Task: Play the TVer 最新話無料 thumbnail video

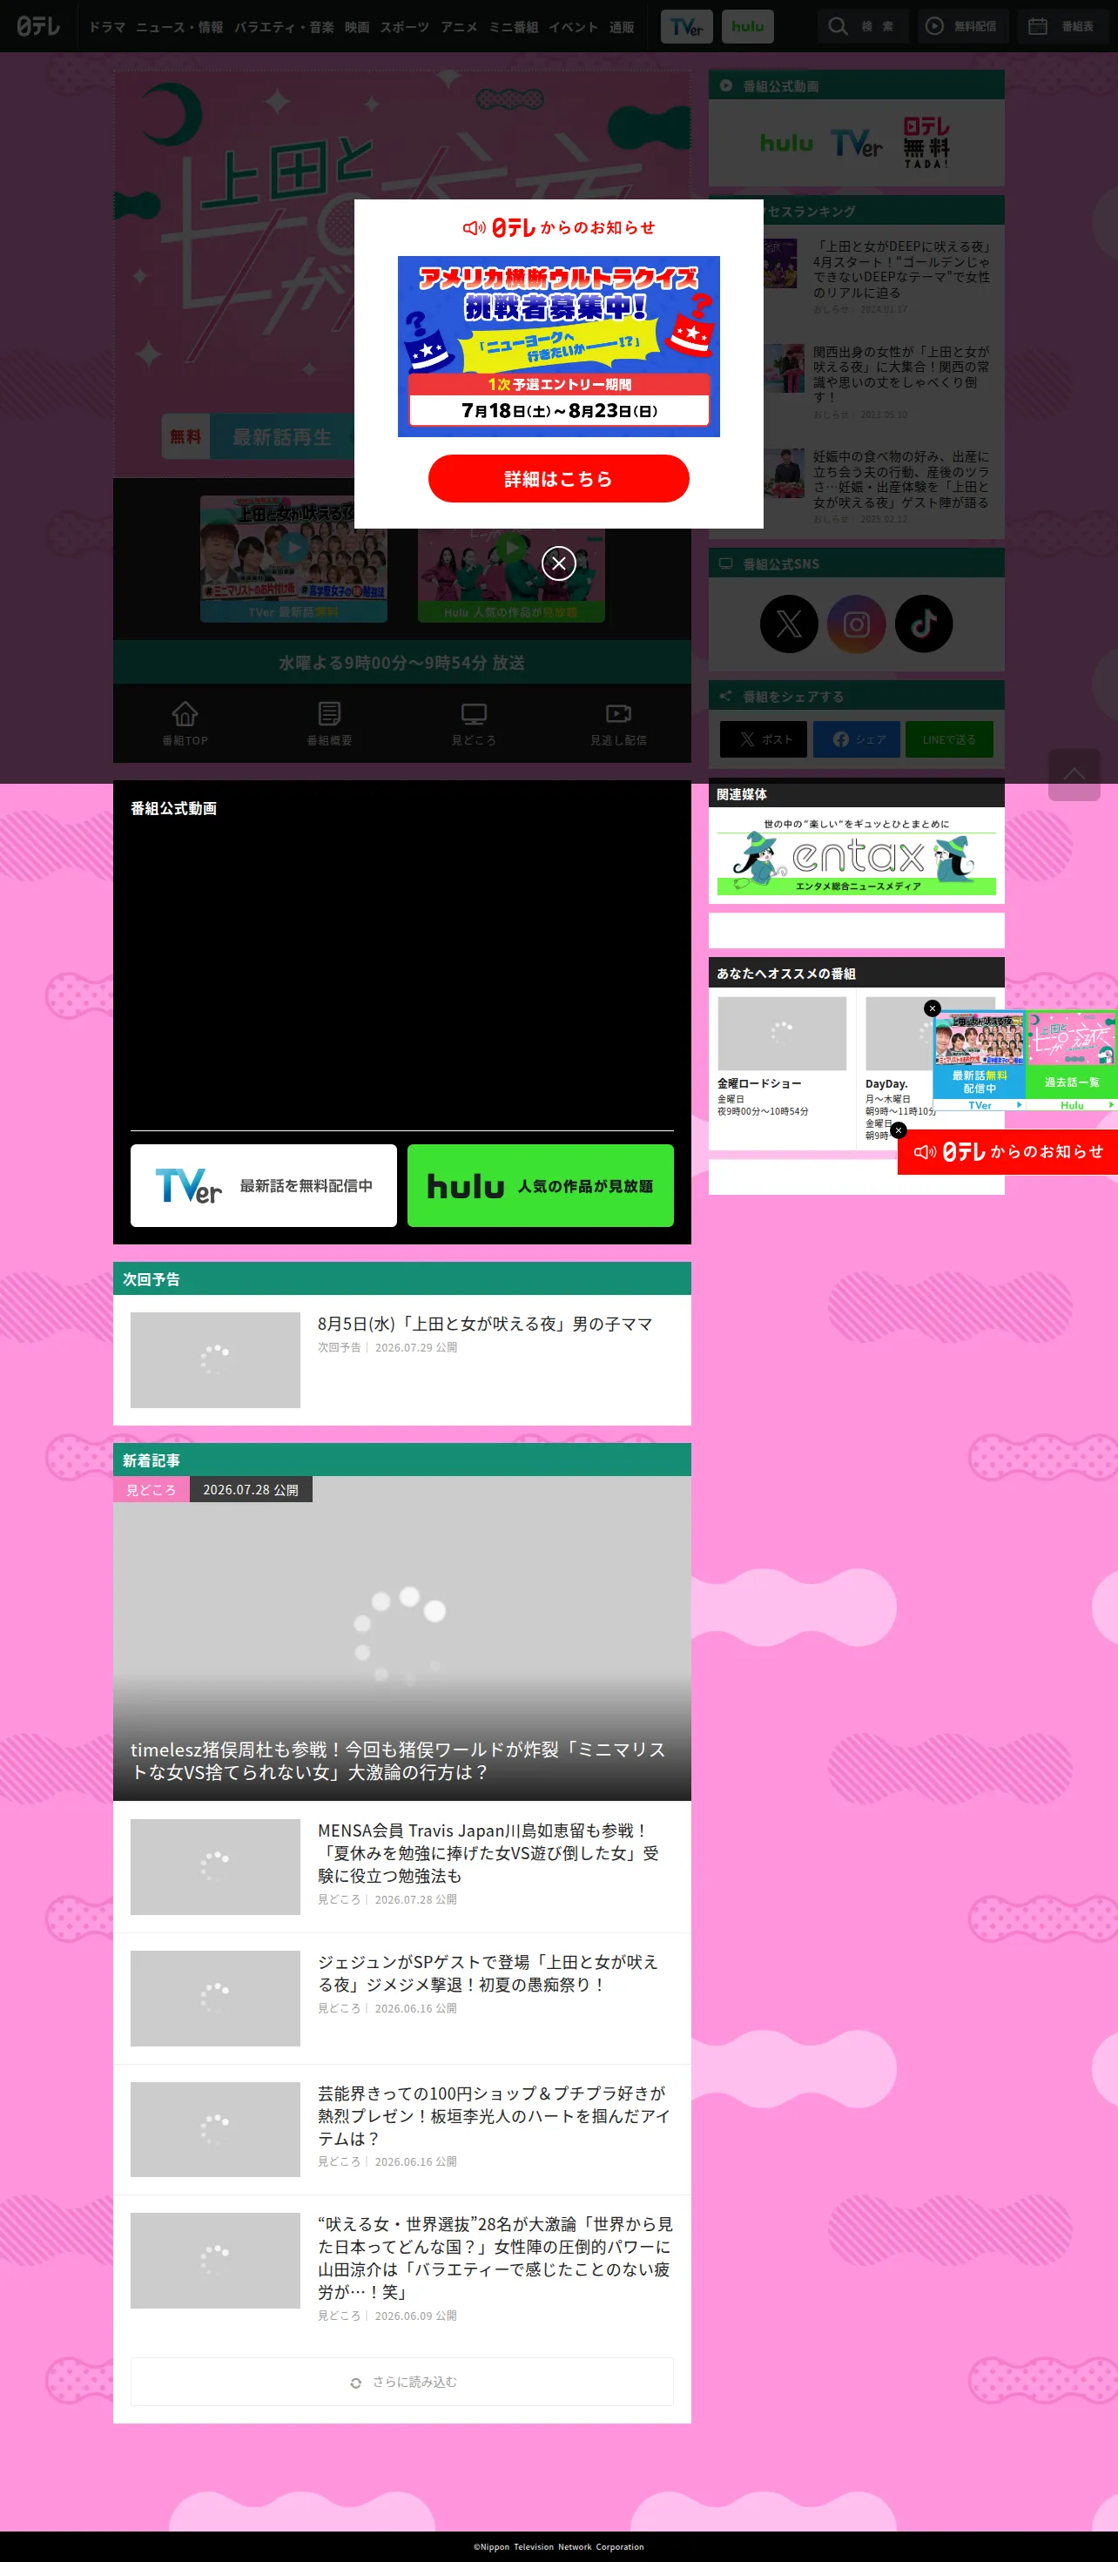Action: (x=293, y=559)
